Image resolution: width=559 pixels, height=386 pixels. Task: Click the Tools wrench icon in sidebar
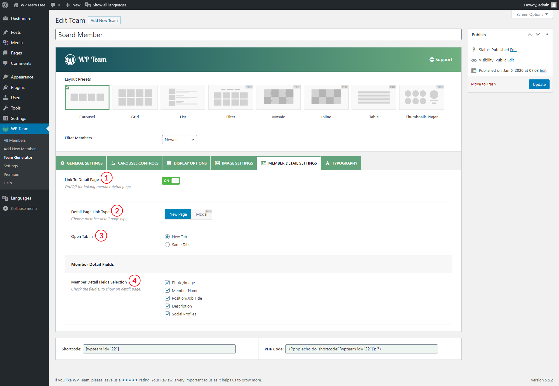(5, 108)
